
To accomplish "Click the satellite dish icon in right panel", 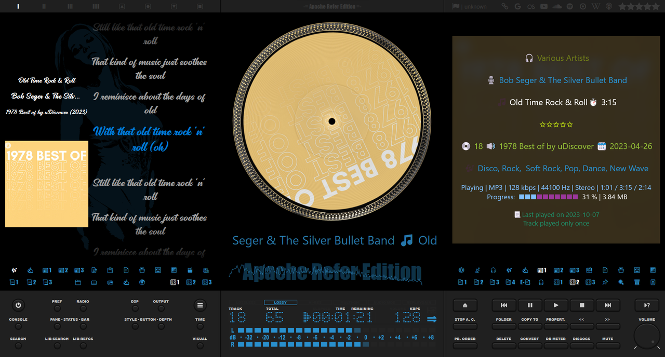I will (477, 270).
